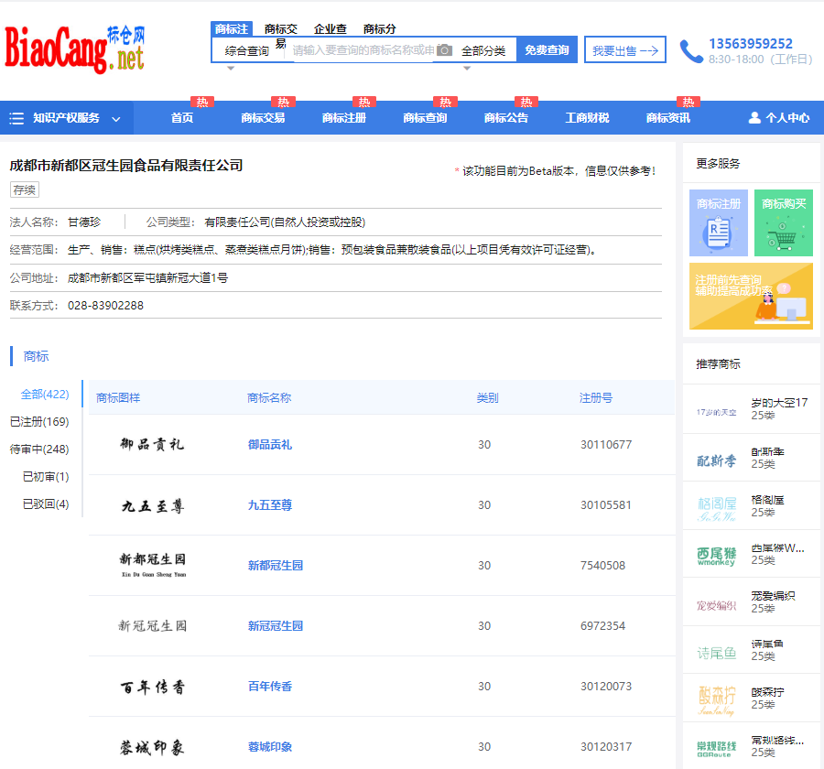The width and height of the screenshot is (824, 769).
Task: Open the 九五至尊 trademark image
Action: [x=152, y=505]
